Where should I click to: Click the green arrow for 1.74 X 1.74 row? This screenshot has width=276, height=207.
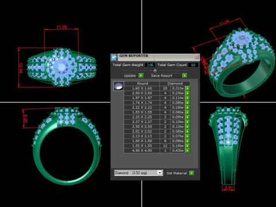click(187, 103)
